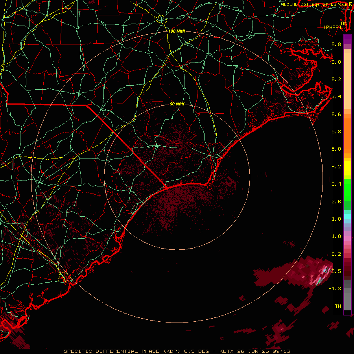Click the 50 NMI range ring label

tap(177, 104)
